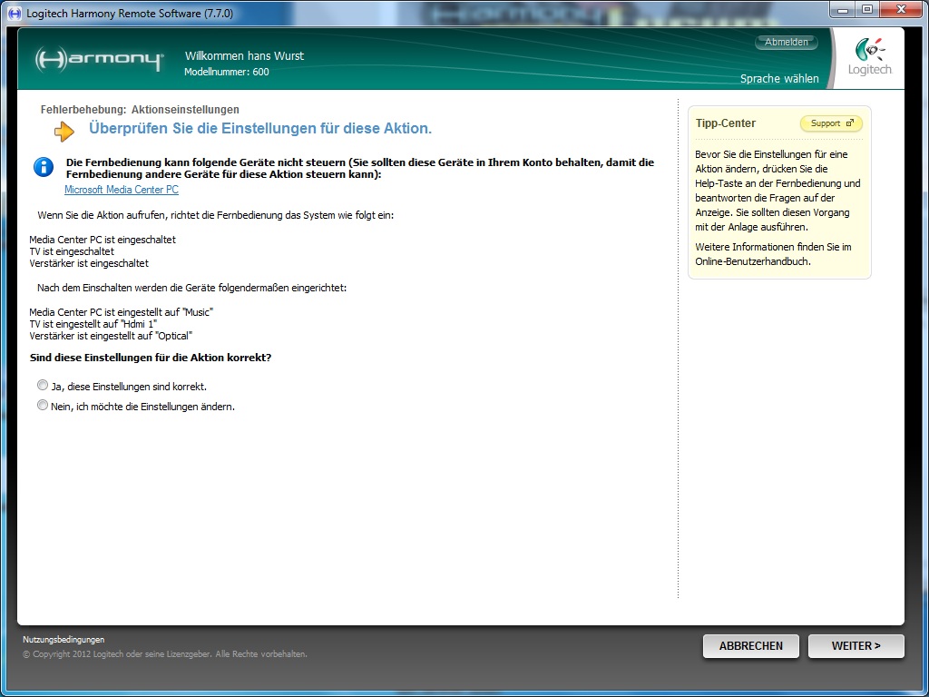Maximize the Harmony Remote Software window

(866, 9)
